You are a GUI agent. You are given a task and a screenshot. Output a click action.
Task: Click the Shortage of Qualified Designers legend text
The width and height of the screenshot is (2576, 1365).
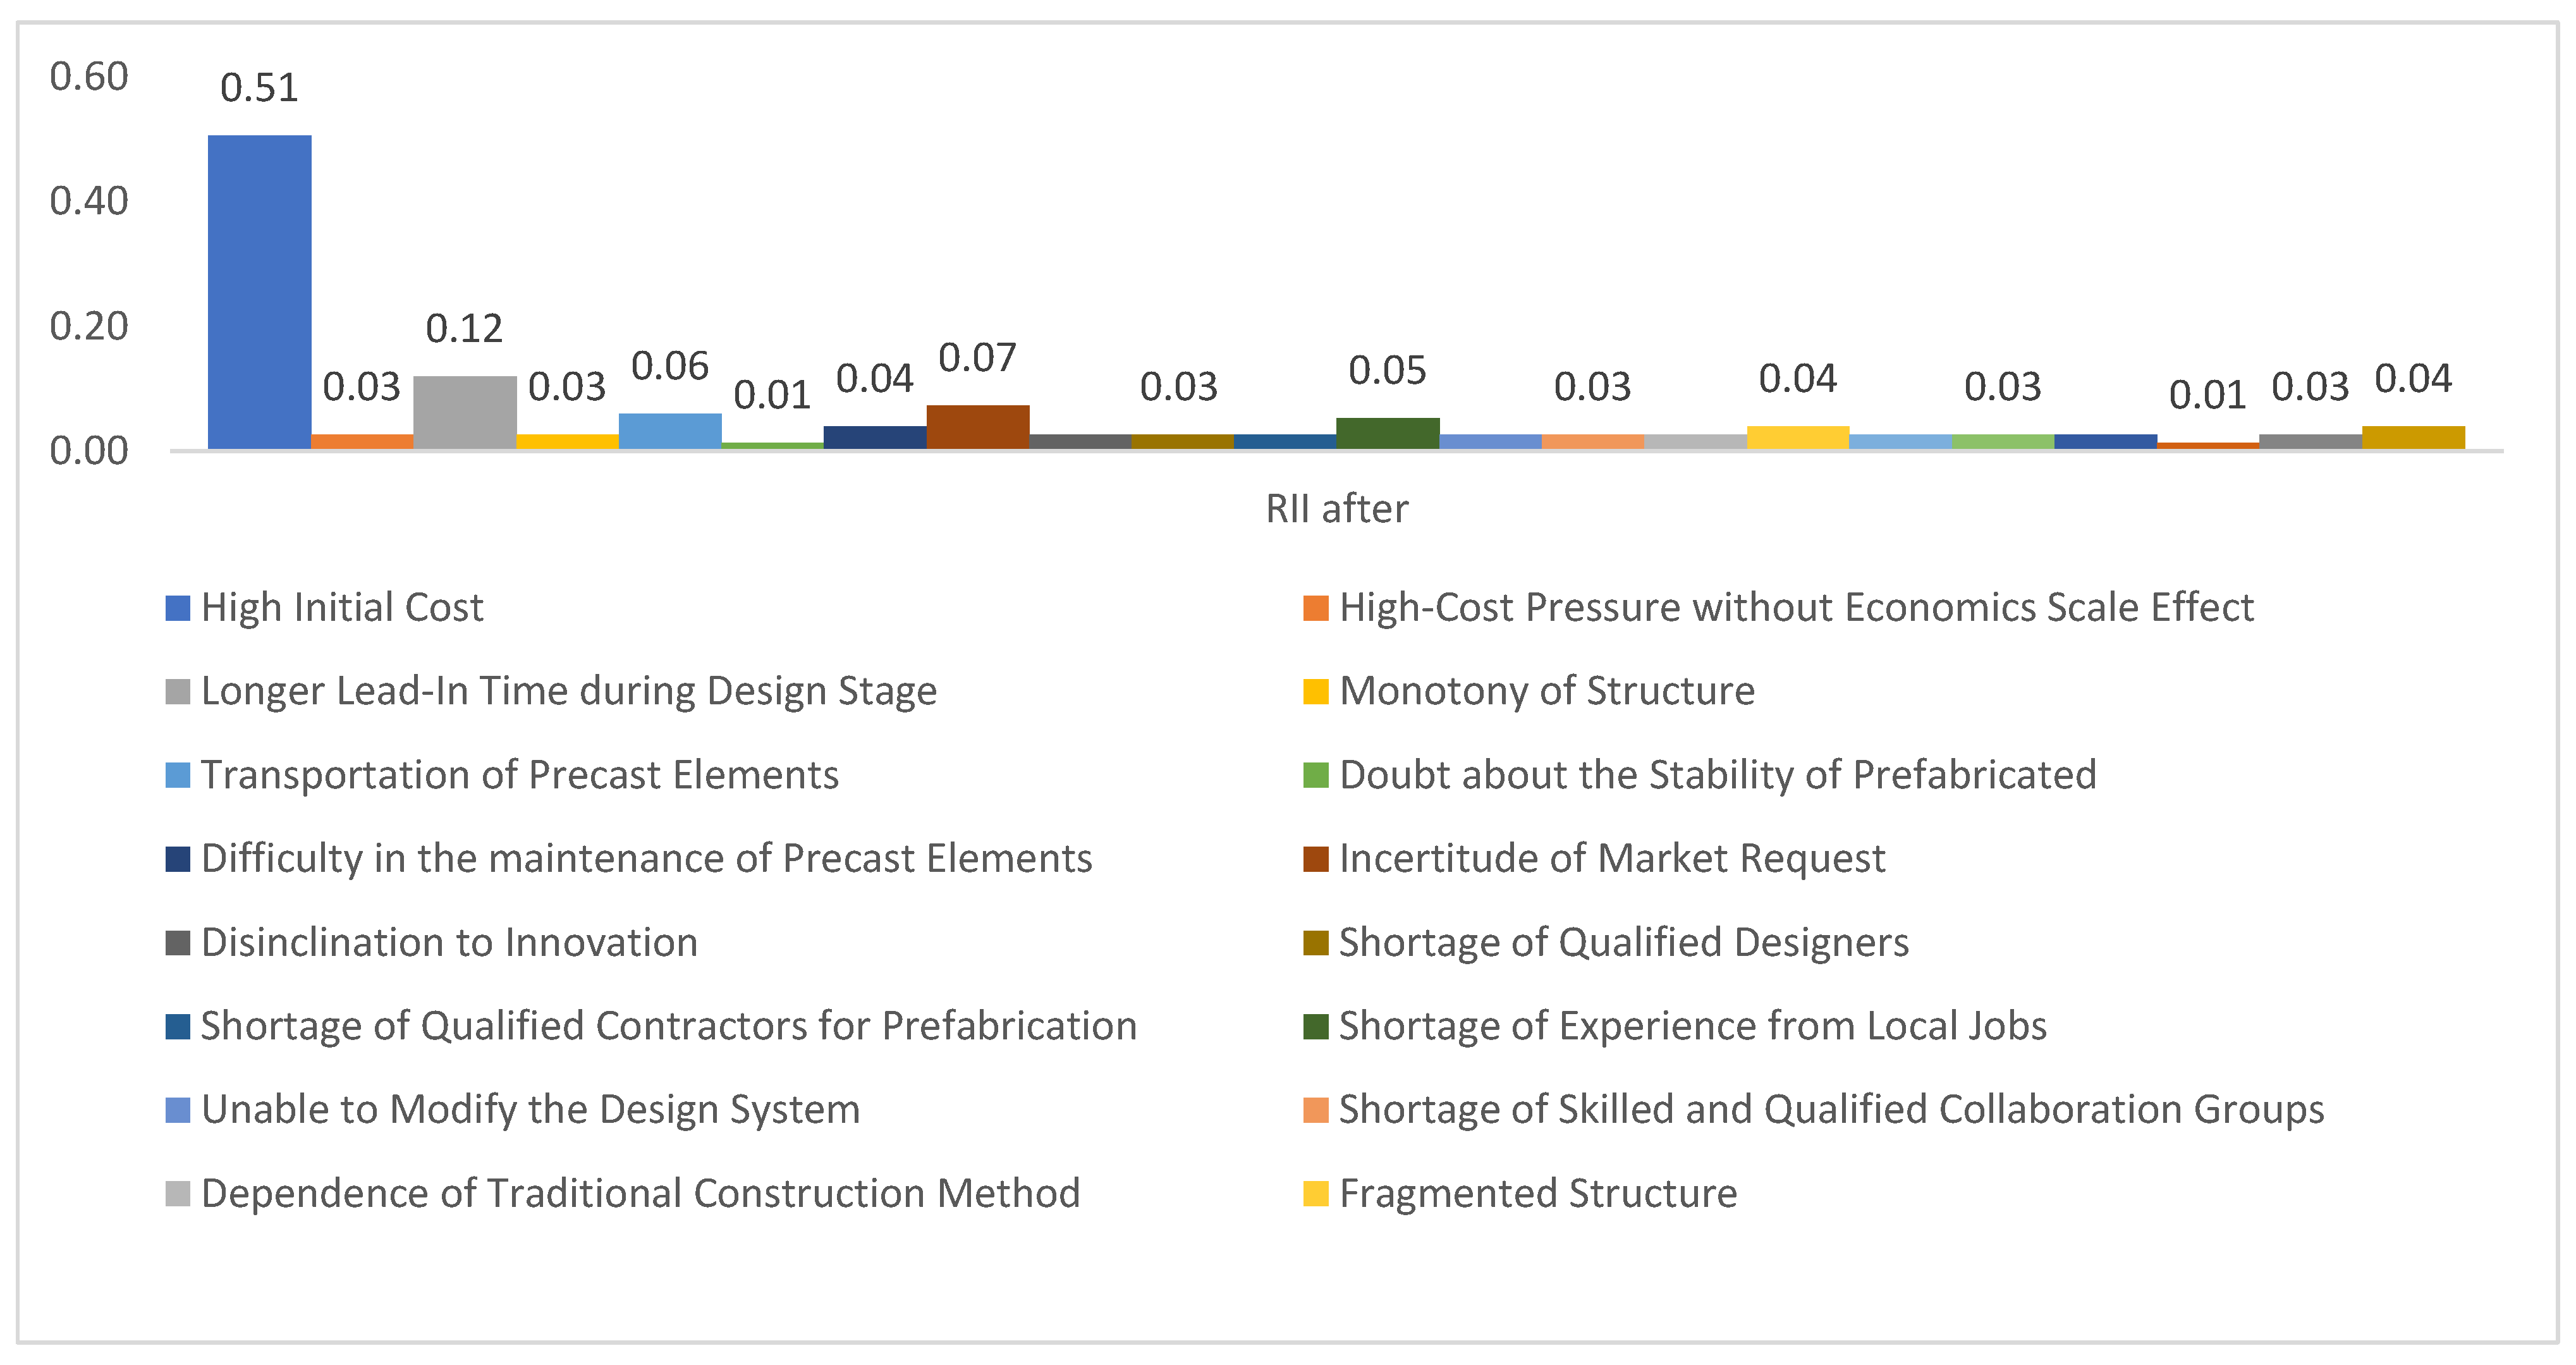click(1623, 943)
